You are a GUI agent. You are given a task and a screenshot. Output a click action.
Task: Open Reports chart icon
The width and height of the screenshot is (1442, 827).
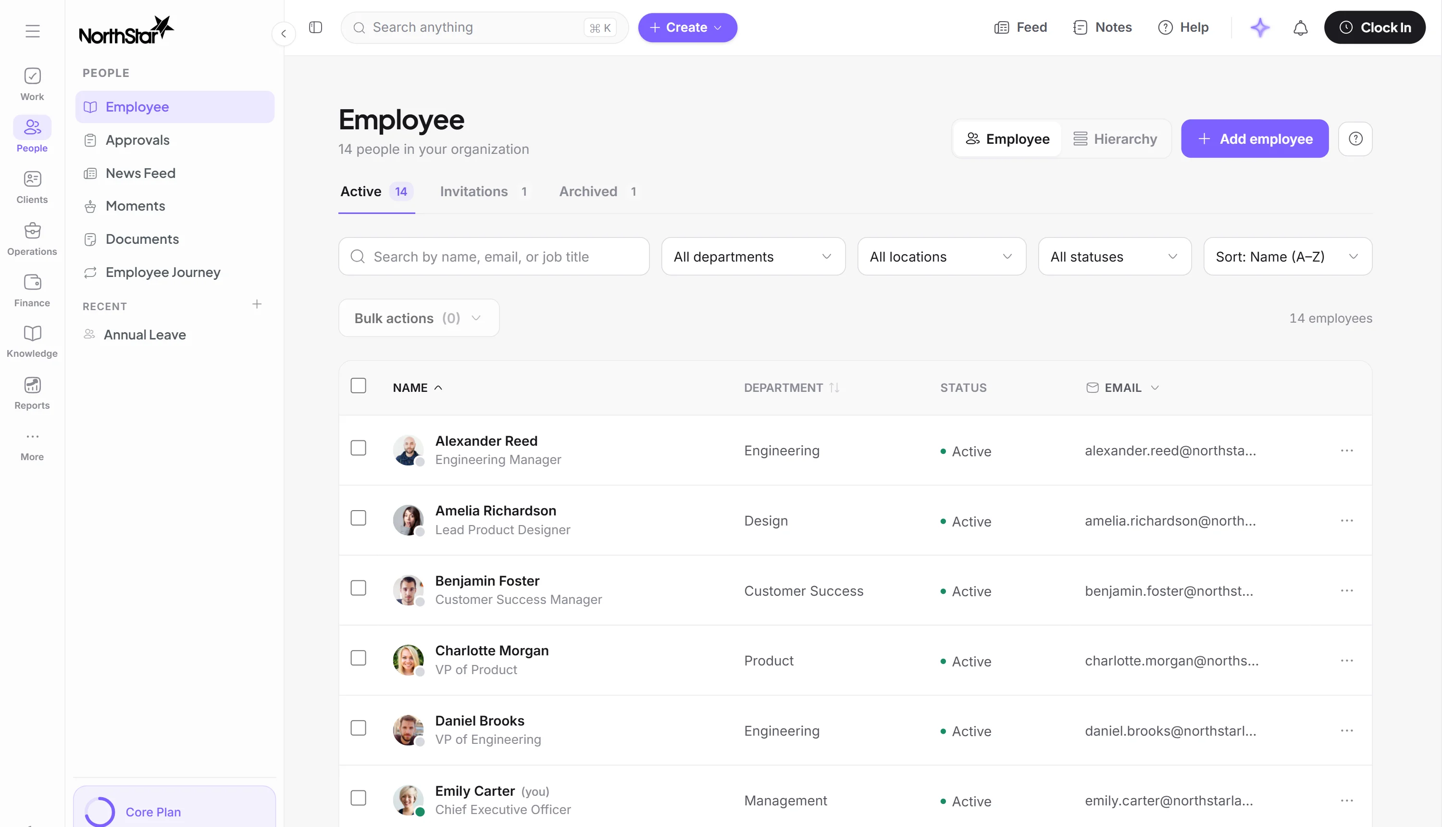[x=32, y=393]
